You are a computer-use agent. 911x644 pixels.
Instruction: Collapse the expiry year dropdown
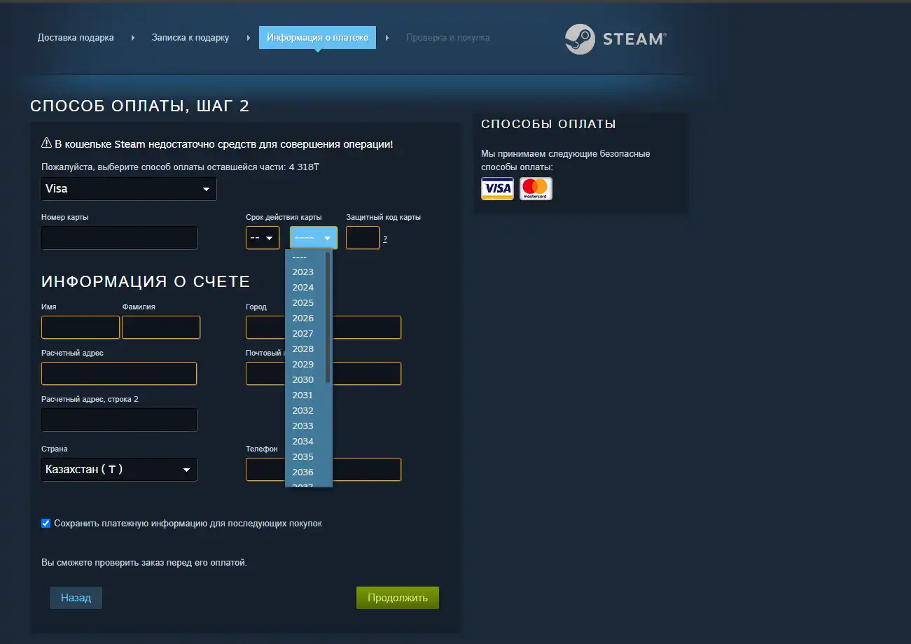pyautogui.click(x=314, y=238)
